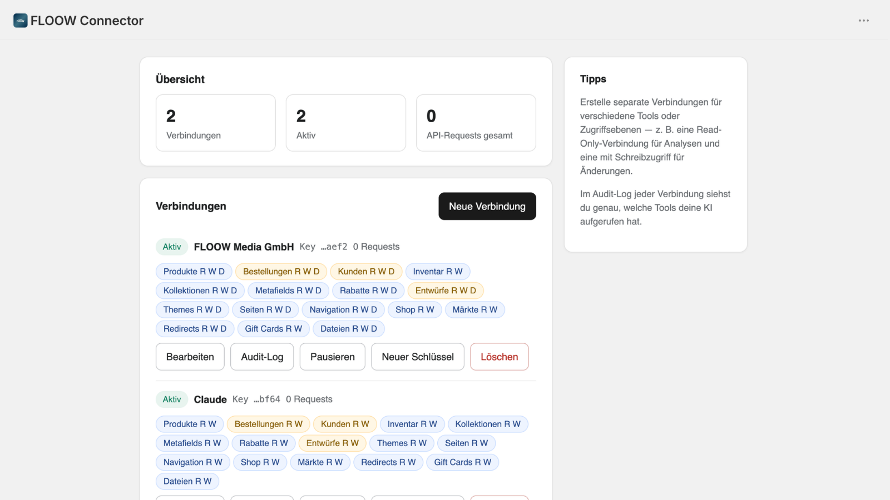Screen dimensions: 890x500
Task: Click the Shop R W tag of Claude
Action: pos(260,462)
